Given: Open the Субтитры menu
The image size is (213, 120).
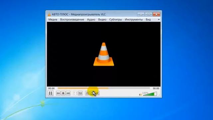Looking at the screenshot, I should [x=115, y=19].
